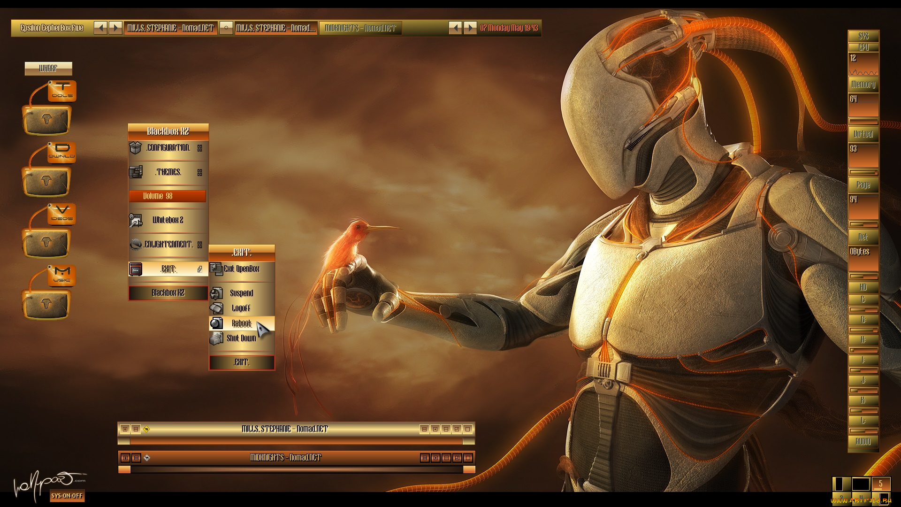Switch to workspace 5 in pager
This screenshot has width=901, height=507.
tap(880, 484)
